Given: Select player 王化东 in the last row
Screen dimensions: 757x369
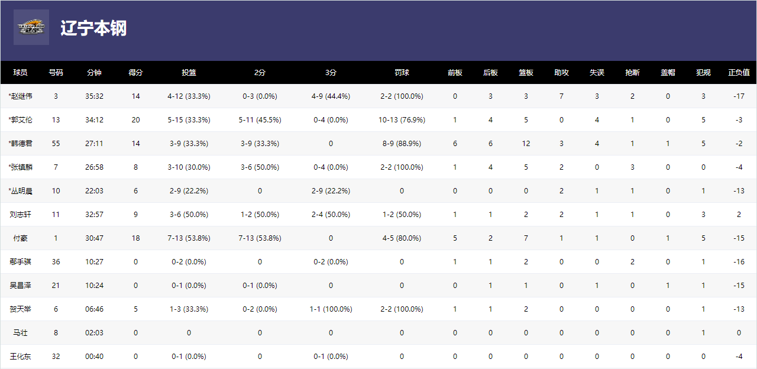Looking at the screenshot, I should 21,357.
